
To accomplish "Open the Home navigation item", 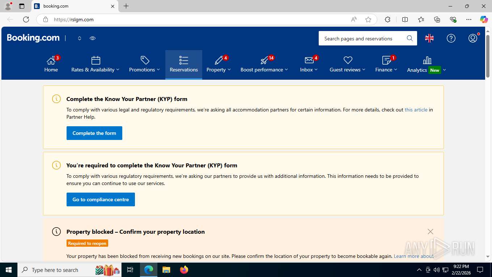I will pos(51,65).
